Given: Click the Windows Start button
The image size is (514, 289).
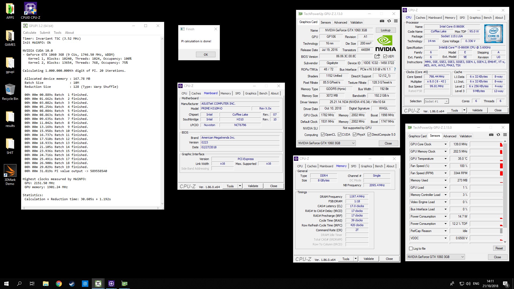Looking at the screenshot, I should click(x=6, y=284).
